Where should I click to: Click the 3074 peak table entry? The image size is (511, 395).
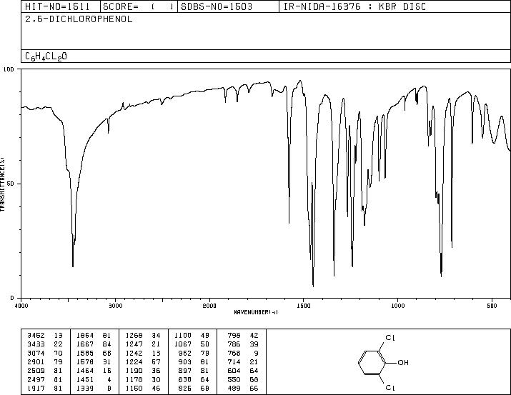(x=45, y=353)
